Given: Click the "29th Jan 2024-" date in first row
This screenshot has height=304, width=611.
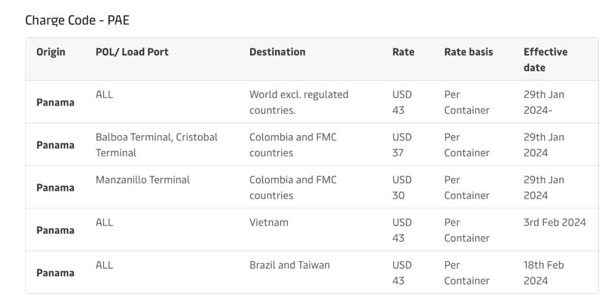Looking at the screenshot, I should click(544, 102).
